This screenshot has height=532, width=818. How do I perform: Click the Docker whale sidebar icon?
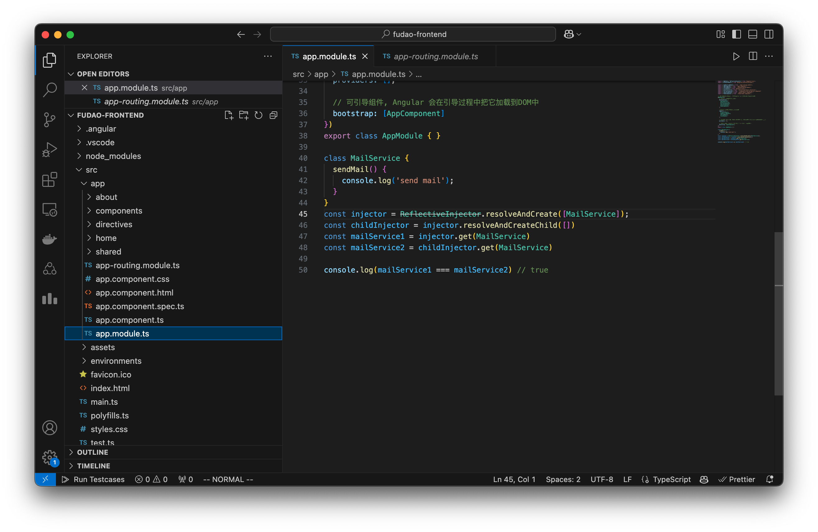pos(50,239)
